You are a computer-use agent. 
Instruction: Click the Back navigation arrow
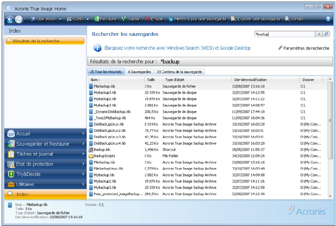pyautogui.click(x=10, y=19)
